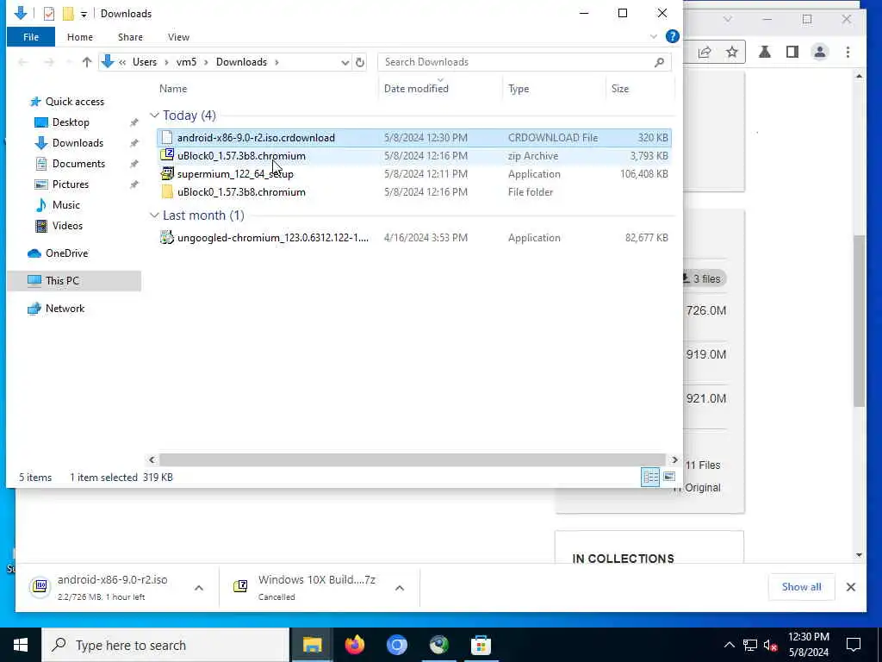This screenshot has height=662, width=882.
Task: Select ungoogled-chromium installer icon
Action: pos(167,238)
